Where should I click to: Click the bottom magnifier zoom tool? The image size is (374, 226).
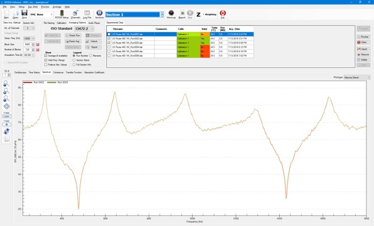click(6, 99)
